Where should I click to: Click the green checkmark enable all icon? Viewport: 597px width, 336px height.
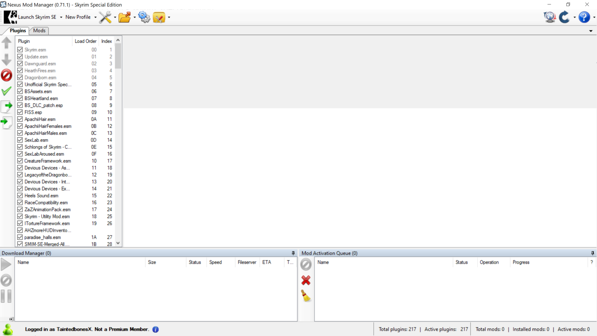7,91
